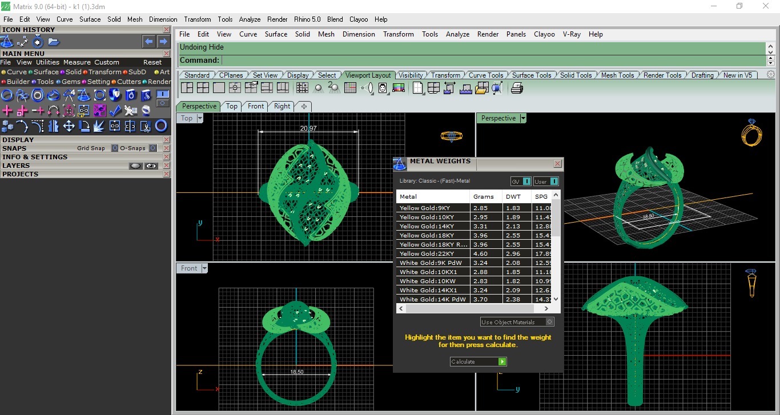Switch to the Render Tools toolbar tab
The image size is (780, 415).
click(x=662, y=75)
